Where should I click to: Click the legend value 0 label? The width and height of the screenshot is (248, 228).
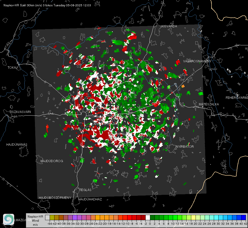(150, 224)
